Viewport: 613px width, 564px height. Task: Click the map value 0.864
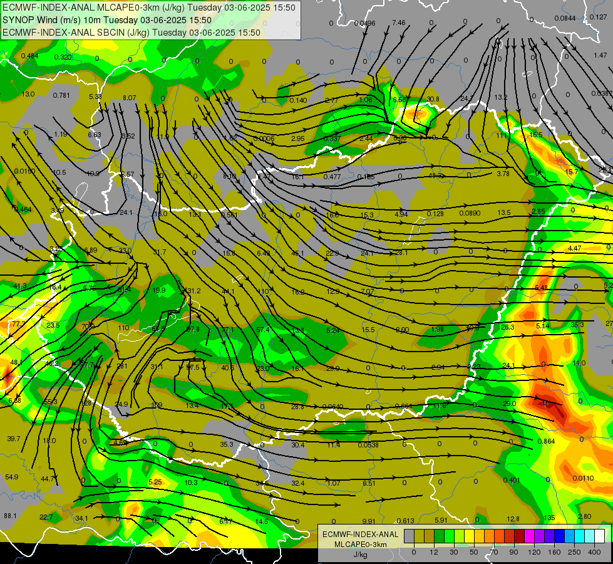point(546,441)
